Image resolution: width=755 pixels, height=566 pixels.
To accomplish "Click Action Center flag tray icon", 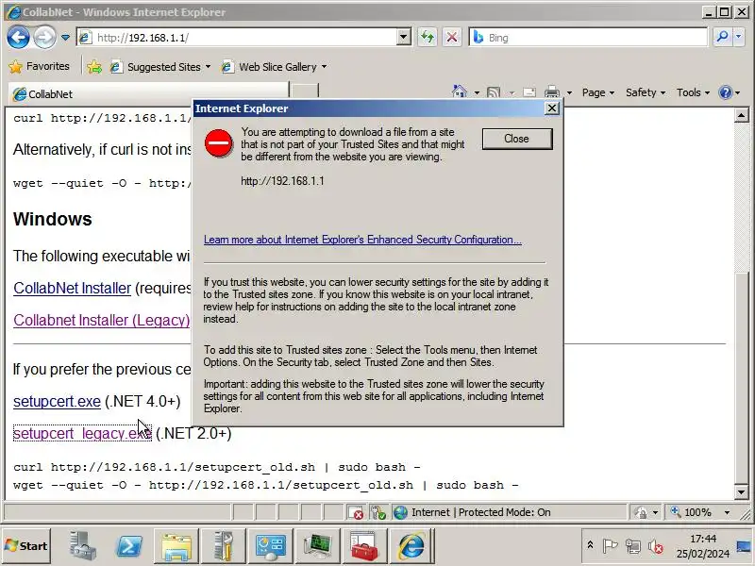I will pyautogui.click(x=610, y=546).
